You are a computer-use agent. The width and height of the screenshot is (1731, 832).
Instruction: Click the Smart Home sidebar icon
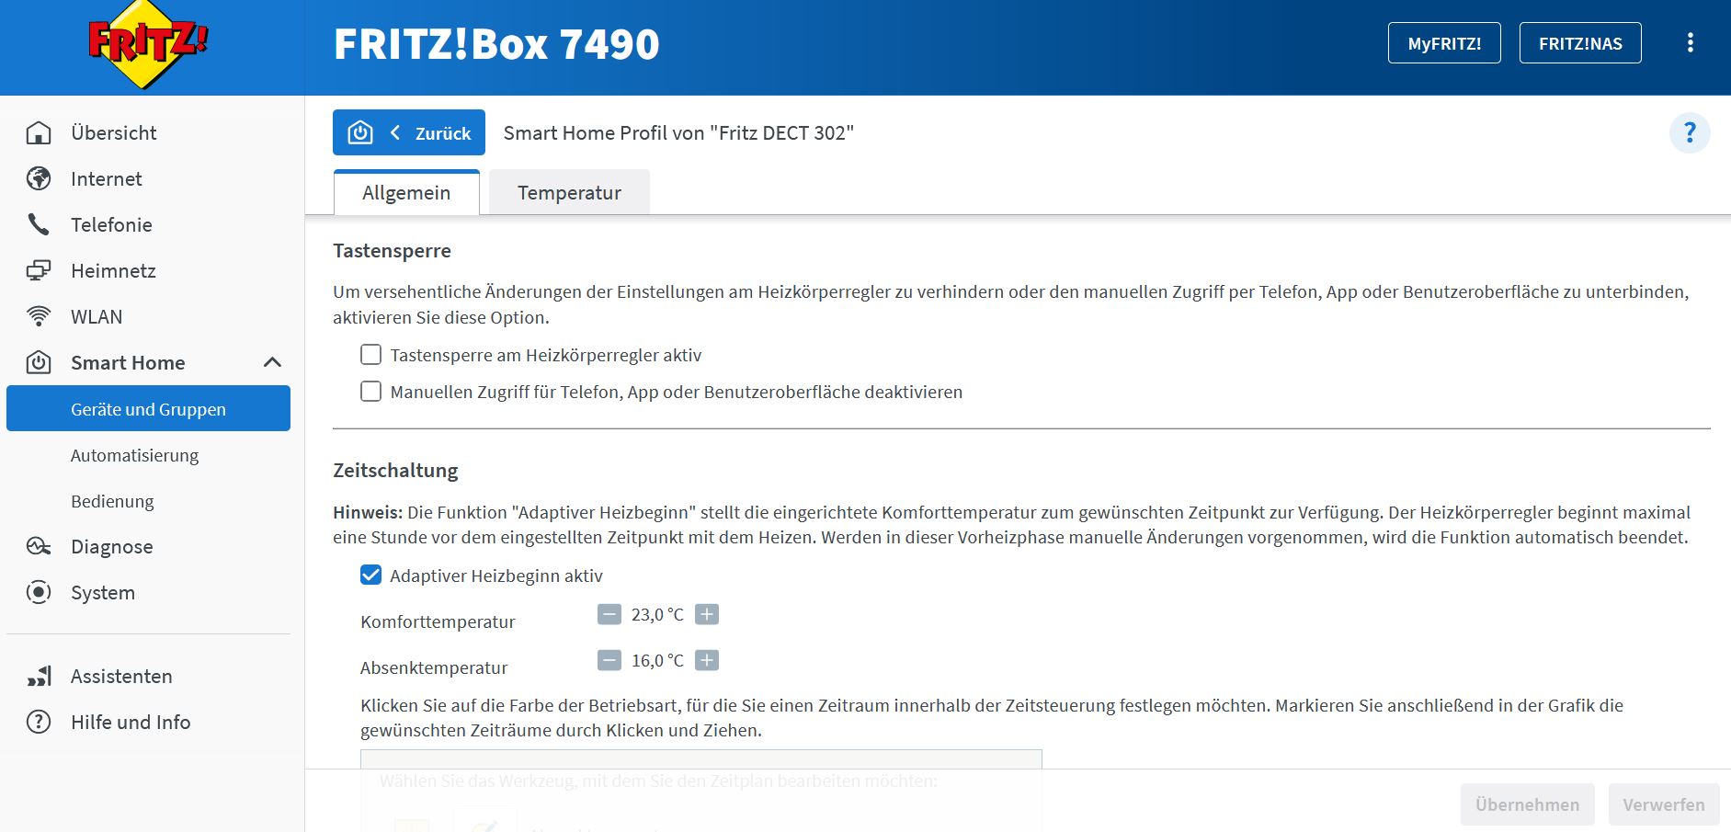39,363
